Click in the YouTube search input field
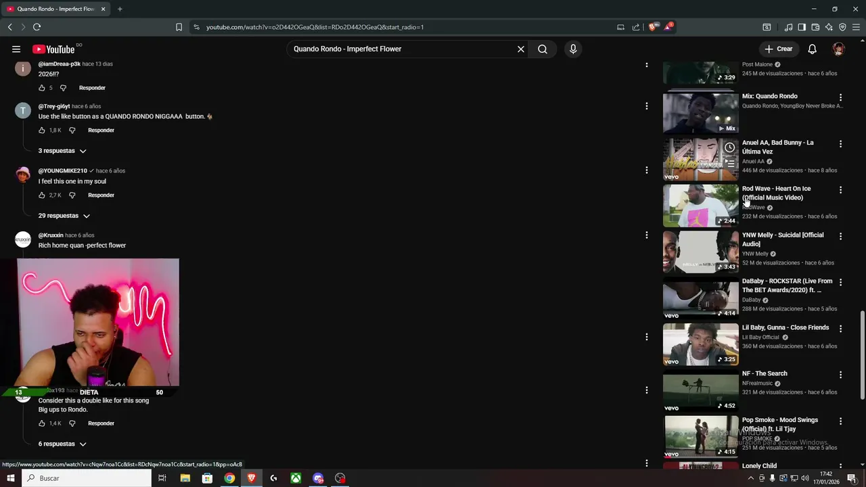 click(403, 49)
